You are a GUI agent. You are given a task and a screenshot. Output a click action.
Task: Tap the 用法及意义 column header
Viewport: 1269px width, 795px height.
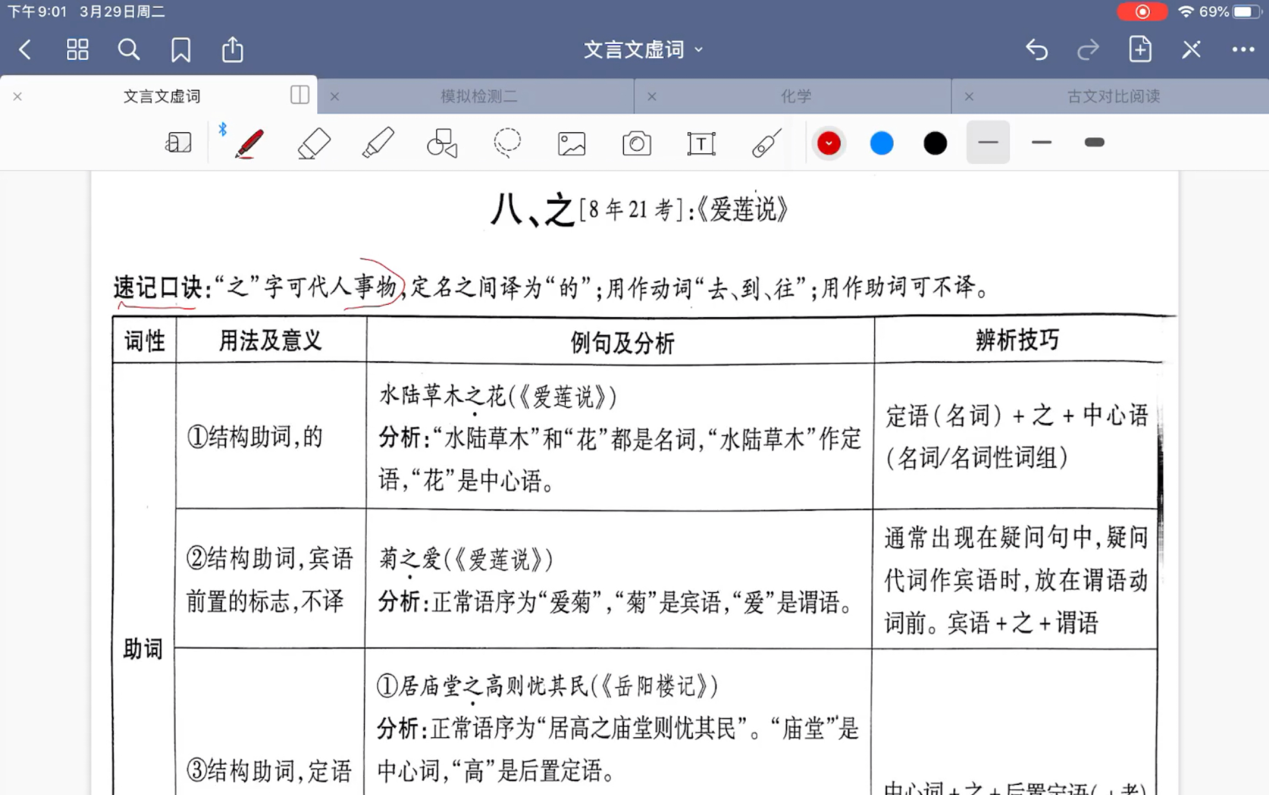click(x=270, y=340)
